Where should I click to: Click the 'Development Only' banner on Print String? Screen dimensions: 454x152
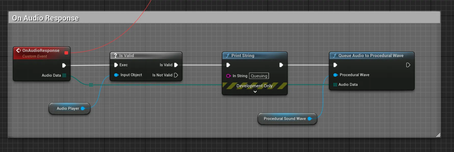pos(255,86)
